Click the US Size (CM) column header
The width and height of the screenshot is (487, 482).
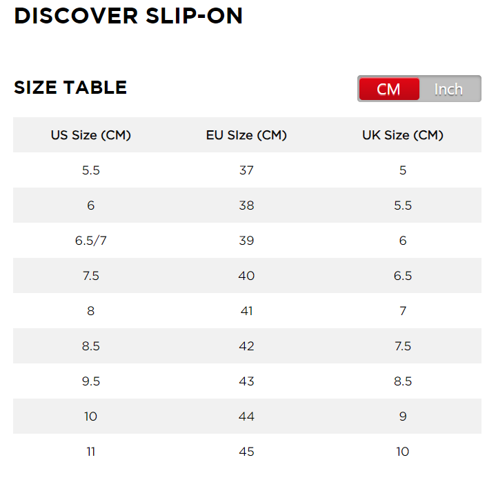click(90, 135)
